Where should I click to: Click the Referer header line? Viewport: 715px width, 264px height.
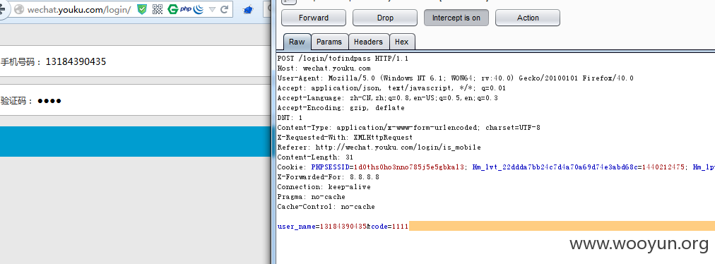(379, 148)
